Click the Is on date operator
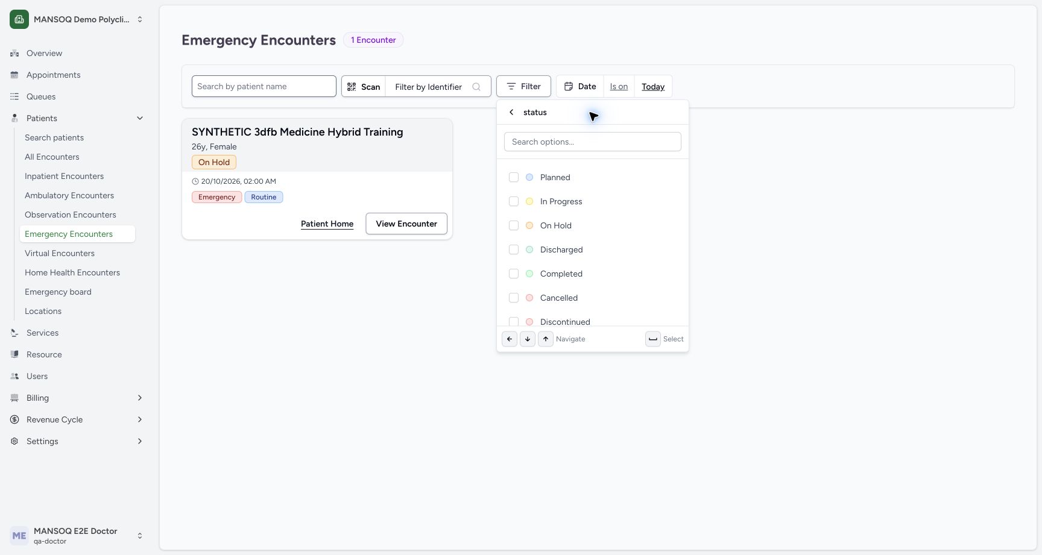 pyautogui.click(x=619, y=87)
